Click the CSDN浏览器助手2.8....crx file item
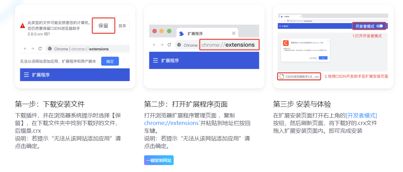 click(299, 76)
